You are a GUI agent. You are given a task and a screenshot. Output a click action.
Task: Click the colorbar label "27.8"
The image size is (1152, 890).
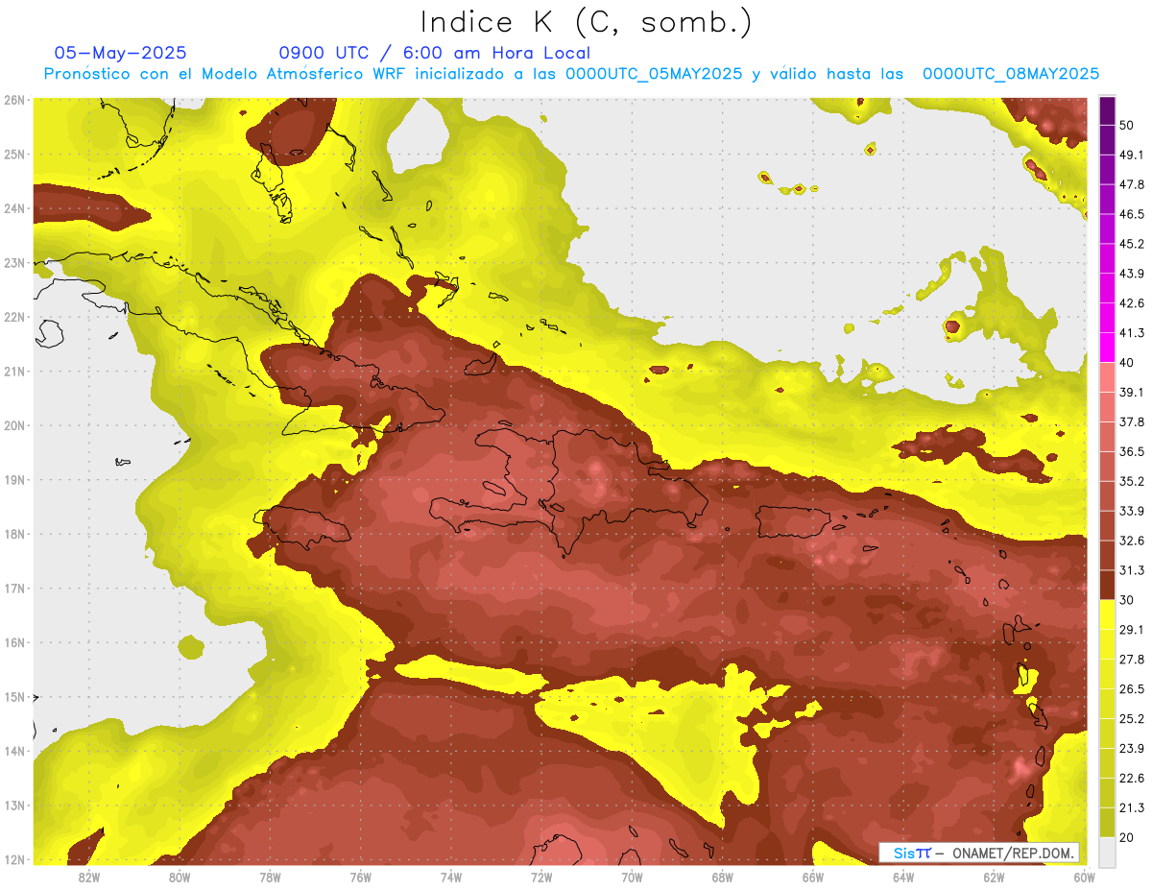pos(1131,660)
